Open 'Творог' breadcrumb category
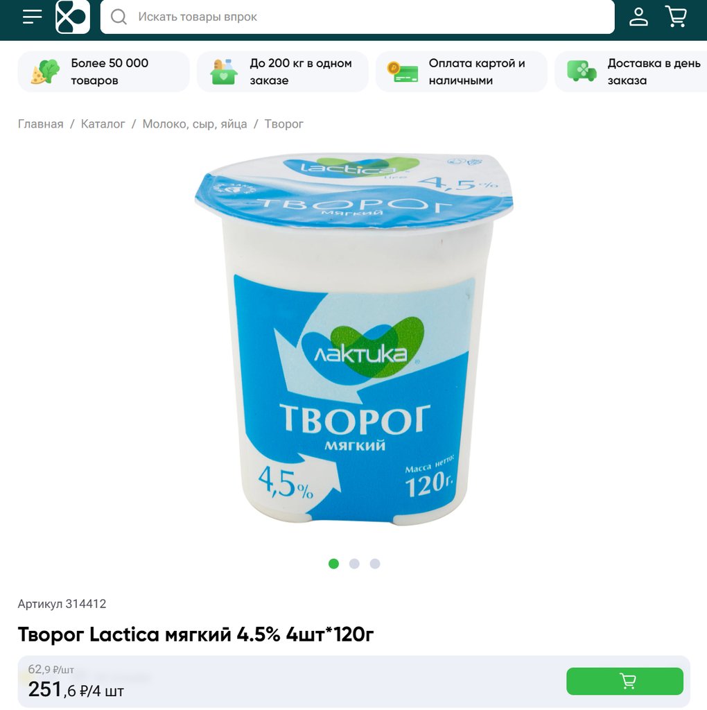Viewport: 707px width, 710px height. point(283,124)
